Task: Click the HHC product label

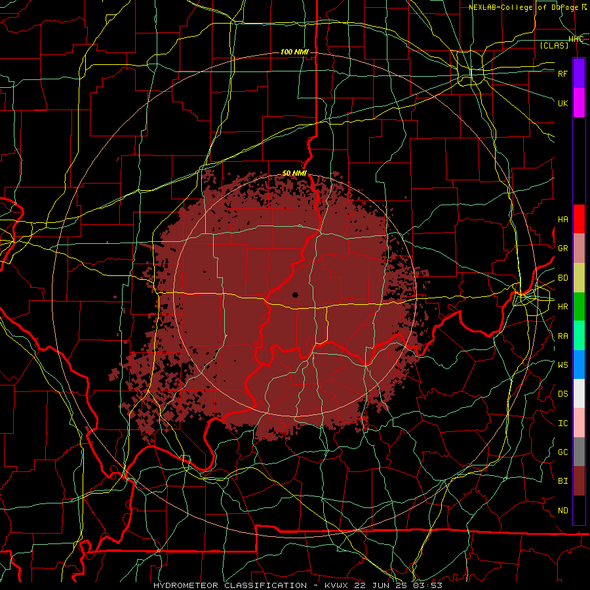Action: (576, 39)
